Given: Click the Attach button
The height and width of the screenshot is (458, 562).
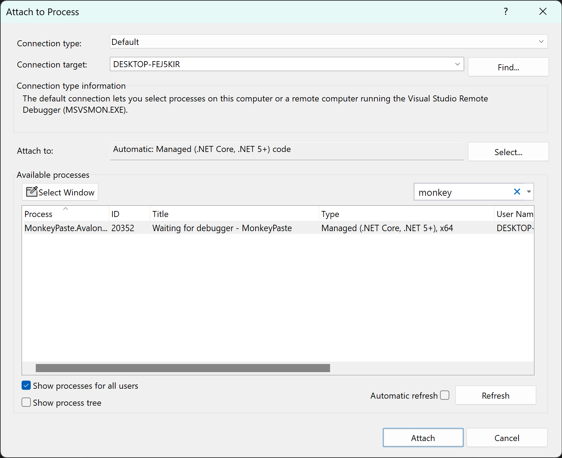Looking at the screenshot, I should point(423,438).
